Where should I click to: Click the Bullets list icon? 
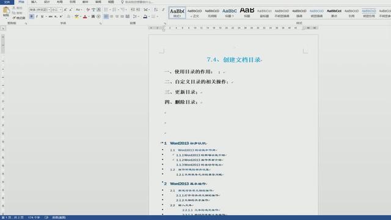pos(106,10)
